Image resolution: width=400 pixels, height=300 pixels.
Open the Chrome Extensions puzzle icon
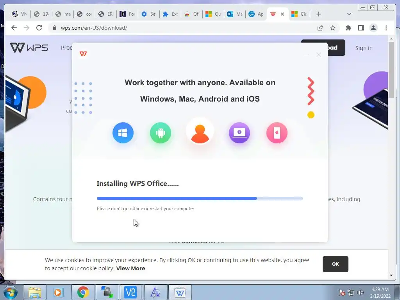348,28
